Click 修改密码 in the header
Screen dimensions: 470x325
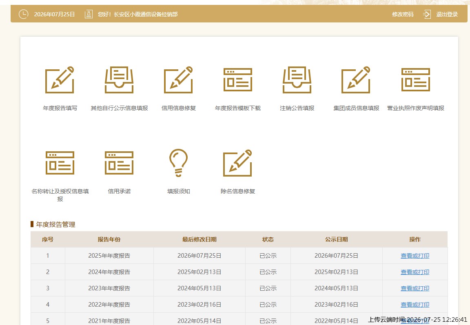(403, 14)
